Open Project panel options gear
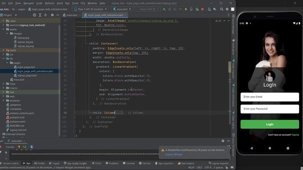 point(52,15)
